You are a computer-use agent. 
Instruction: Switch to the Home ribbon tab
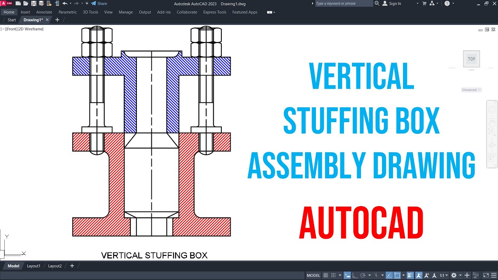click(9, 12)
